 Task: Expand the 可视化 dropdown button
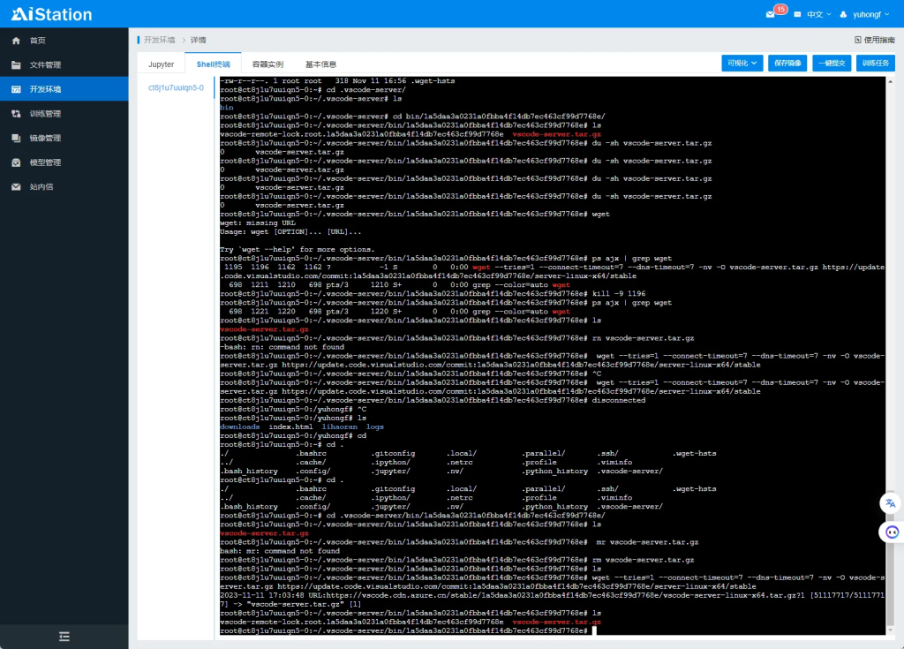click(x=742, y=64)
